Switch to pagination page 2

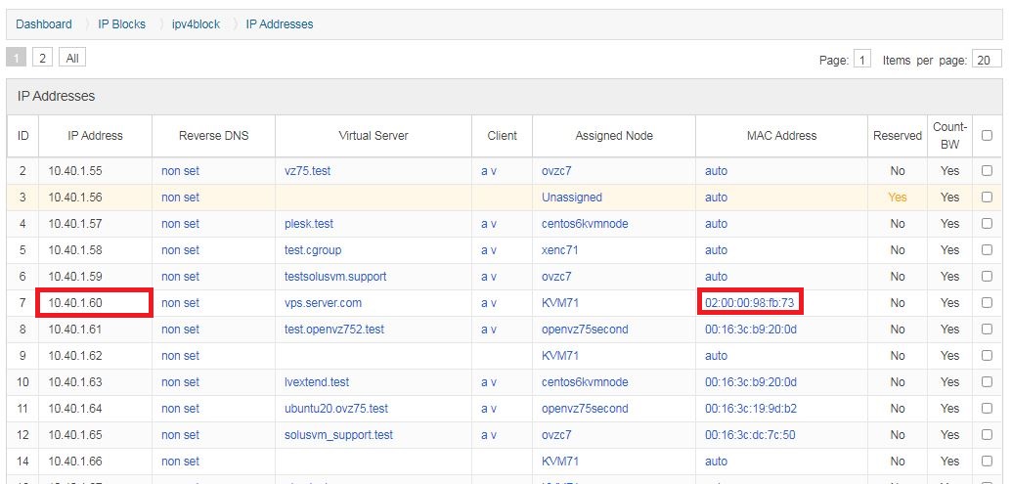(42, 58)
